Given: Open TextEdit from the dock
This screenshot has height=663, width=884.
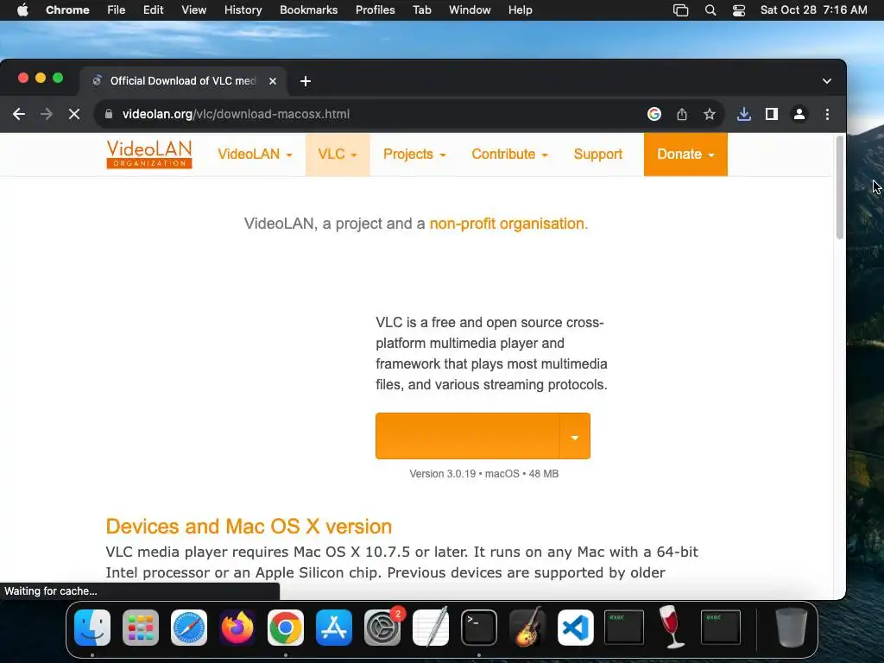Looking at the screenshot, I should point(431,628).
